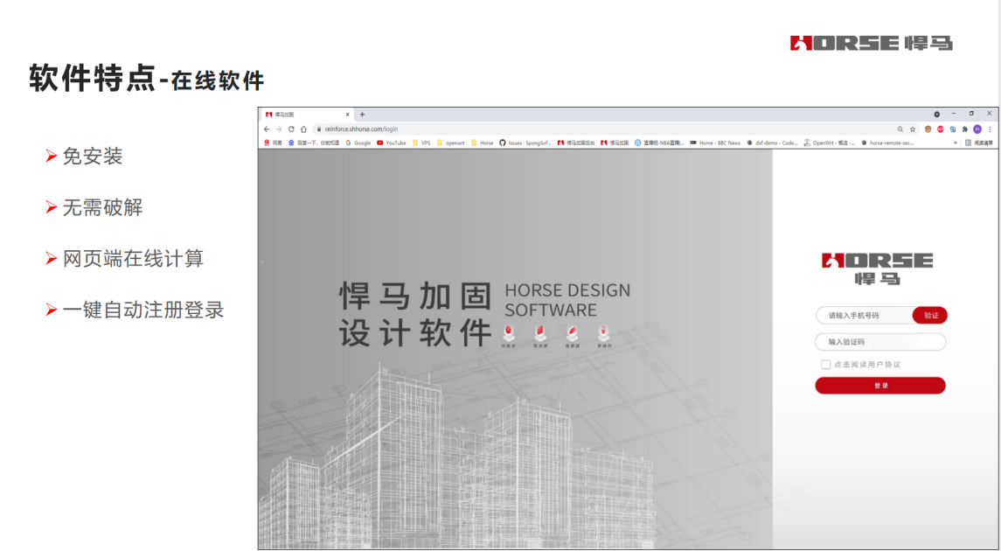This screenshot has width=1001, height=551.
Task: Open the YouTube bookmark from the bookmarks bar
Action: pyautogui.click(x=393, y=142)
